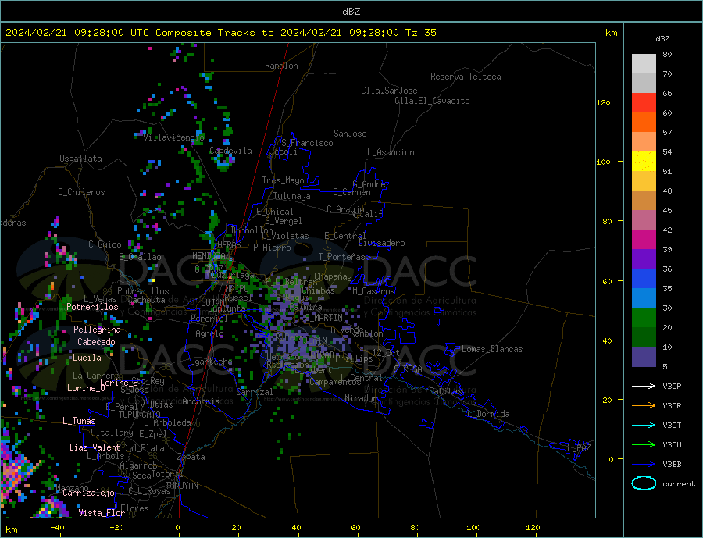Viewport: 703px width, 538px height.
Task: Click the 'Capdevila' map label
Action: click(230, 151)
